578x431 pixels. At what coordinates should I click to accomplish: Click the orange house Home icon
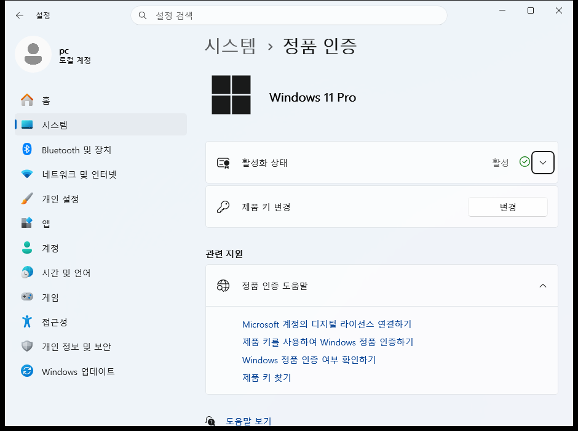point(27,100)
